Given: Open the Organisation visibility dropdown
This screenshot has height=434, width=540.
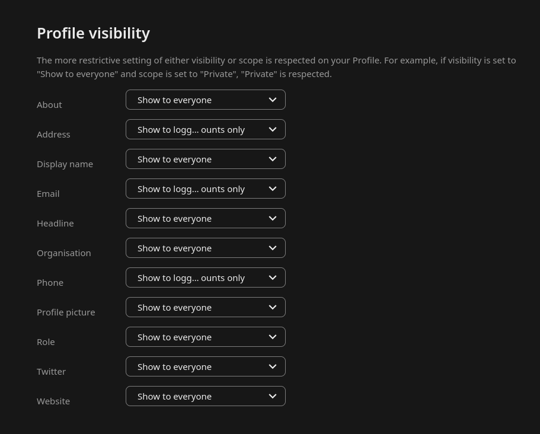Looking at the screenshot, I should [205, 248].
